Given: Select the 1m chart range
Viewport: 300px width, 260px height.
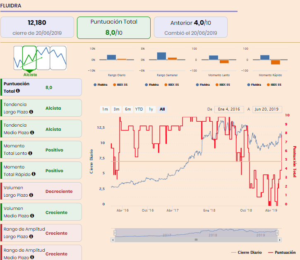Looking at the screenshot, I should click(105, 109).
